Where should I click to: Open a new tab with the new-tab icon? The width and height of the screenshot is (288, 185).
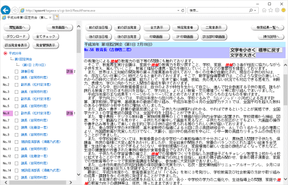[56, 18]
